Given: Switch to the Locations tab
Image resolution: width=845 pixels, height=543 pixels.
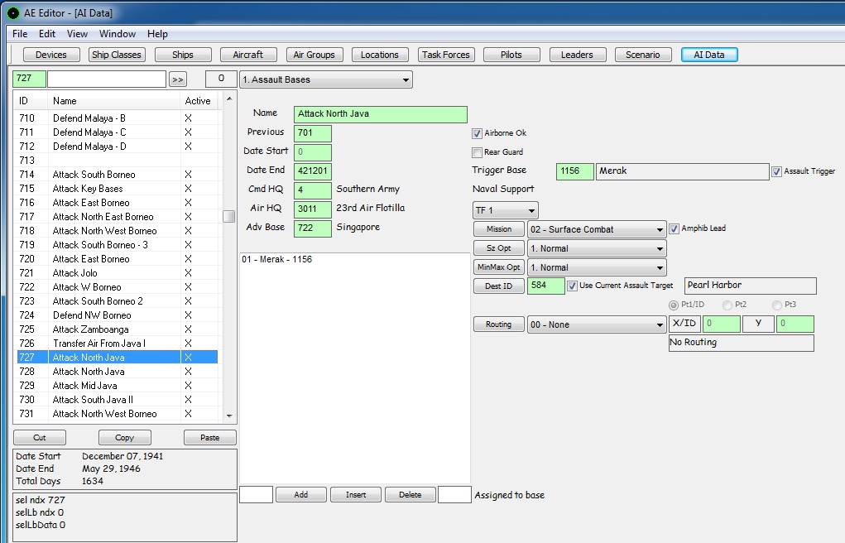Looking at the screenshot, I should click(x=379, y=55).
